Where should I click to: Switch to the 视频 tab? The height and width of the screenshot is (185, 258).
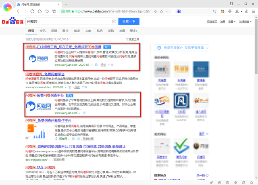click(54, 31)
